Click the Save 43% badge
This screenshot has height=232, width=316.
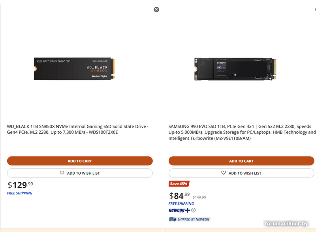(179, 184)
